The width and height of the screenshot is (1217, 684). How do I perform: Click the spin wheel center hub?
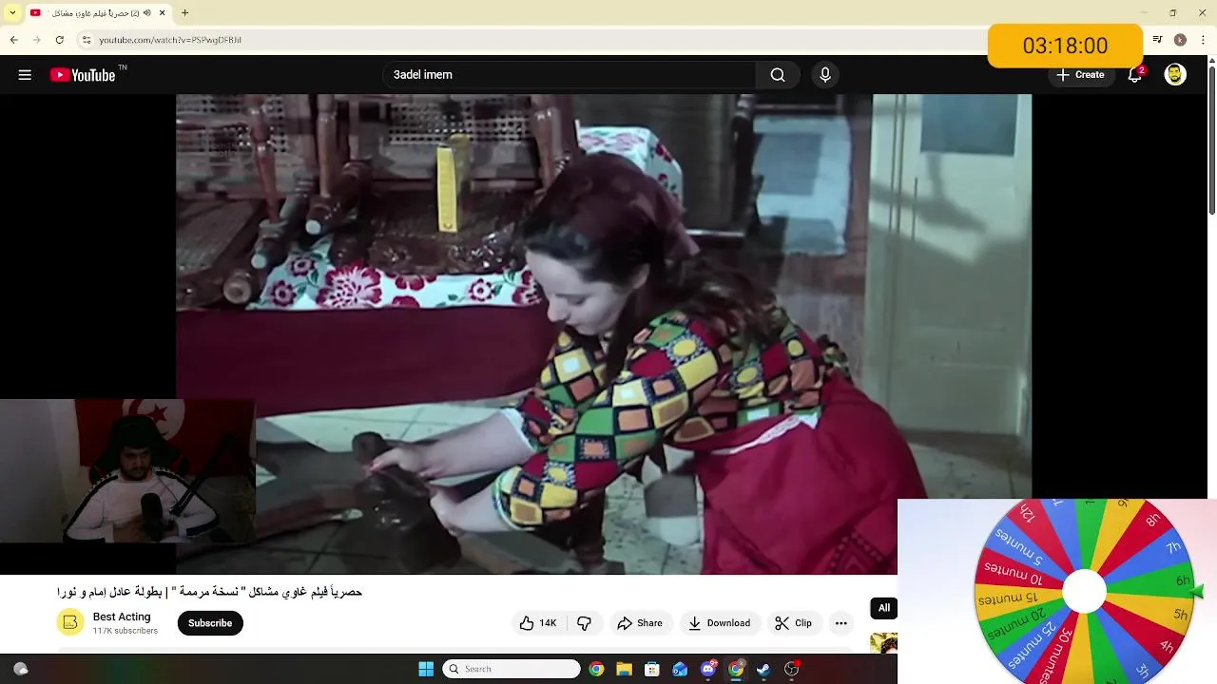coord(1084,592)
